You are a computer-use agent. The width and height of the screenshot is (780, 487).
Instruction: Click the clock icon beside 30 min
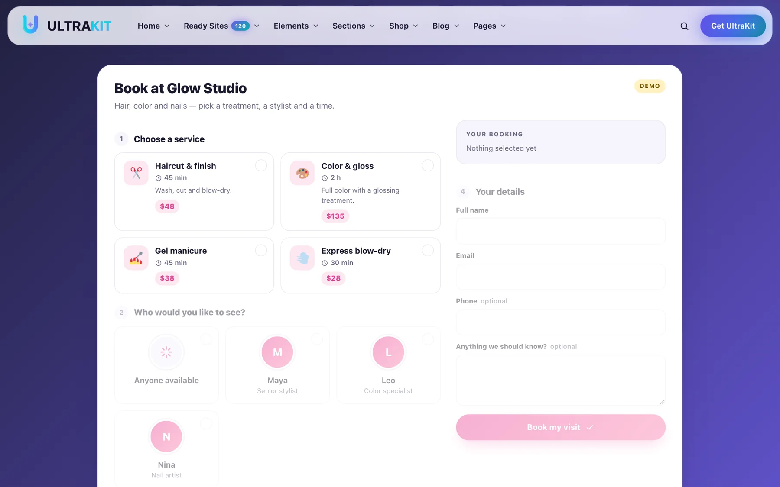(325, 263)
